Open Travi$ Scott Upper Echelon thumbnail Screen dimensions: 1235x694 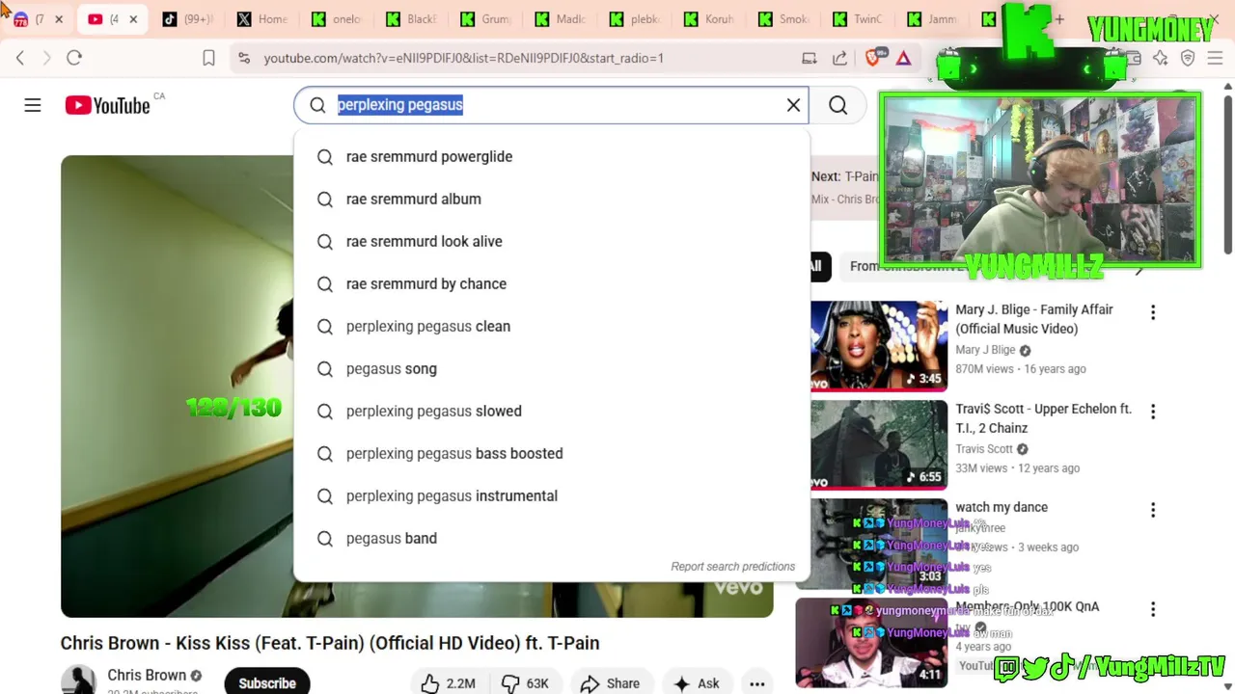point(879,444)
